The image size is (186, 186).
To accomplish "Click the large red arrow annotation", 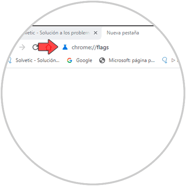I will click(x=48, y=47).
